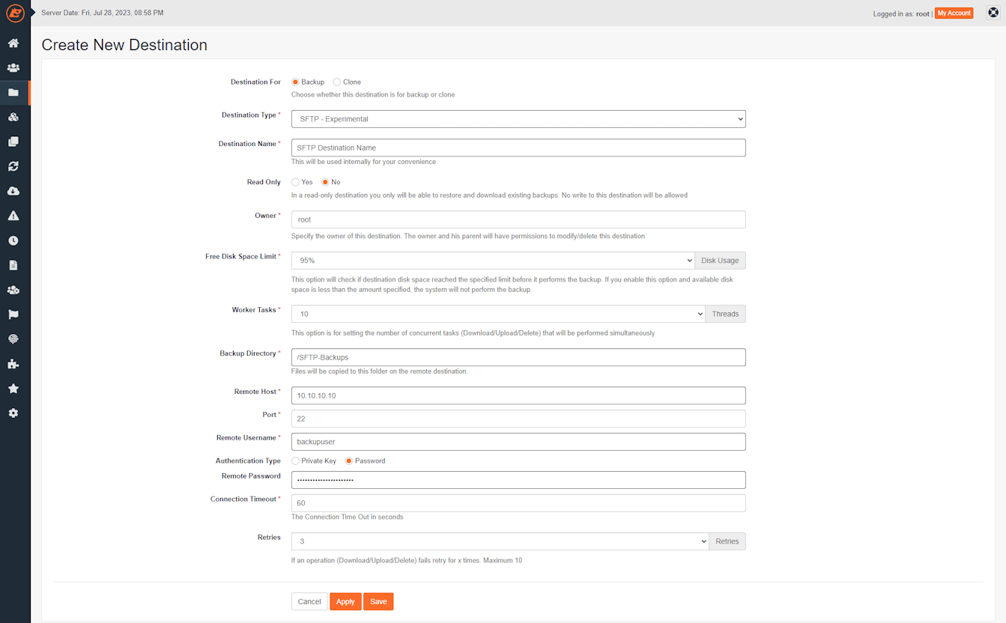This screenshot has width=1006, height=623.
Task: Open the Retries dropdown
Action: (x=500, y=541)
